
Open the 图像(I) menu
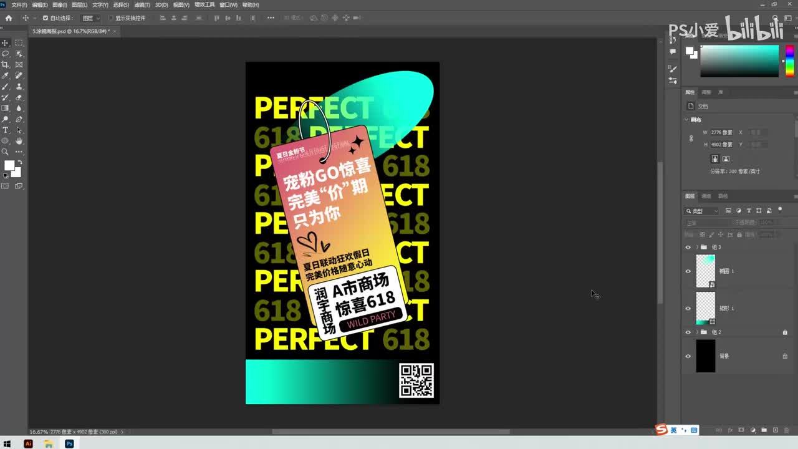click(x=59, y=5)
